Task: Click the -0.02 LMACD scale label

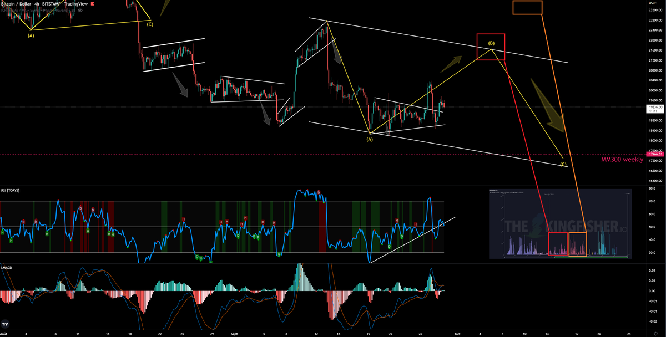Action: tap(654, 321)
